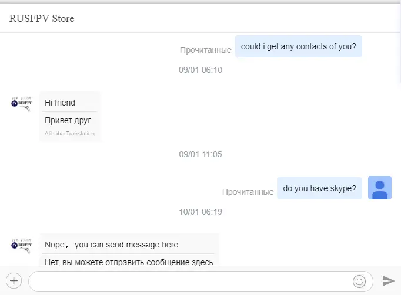Focus the message text input field
Screen dimensions: 401x295
200,282
